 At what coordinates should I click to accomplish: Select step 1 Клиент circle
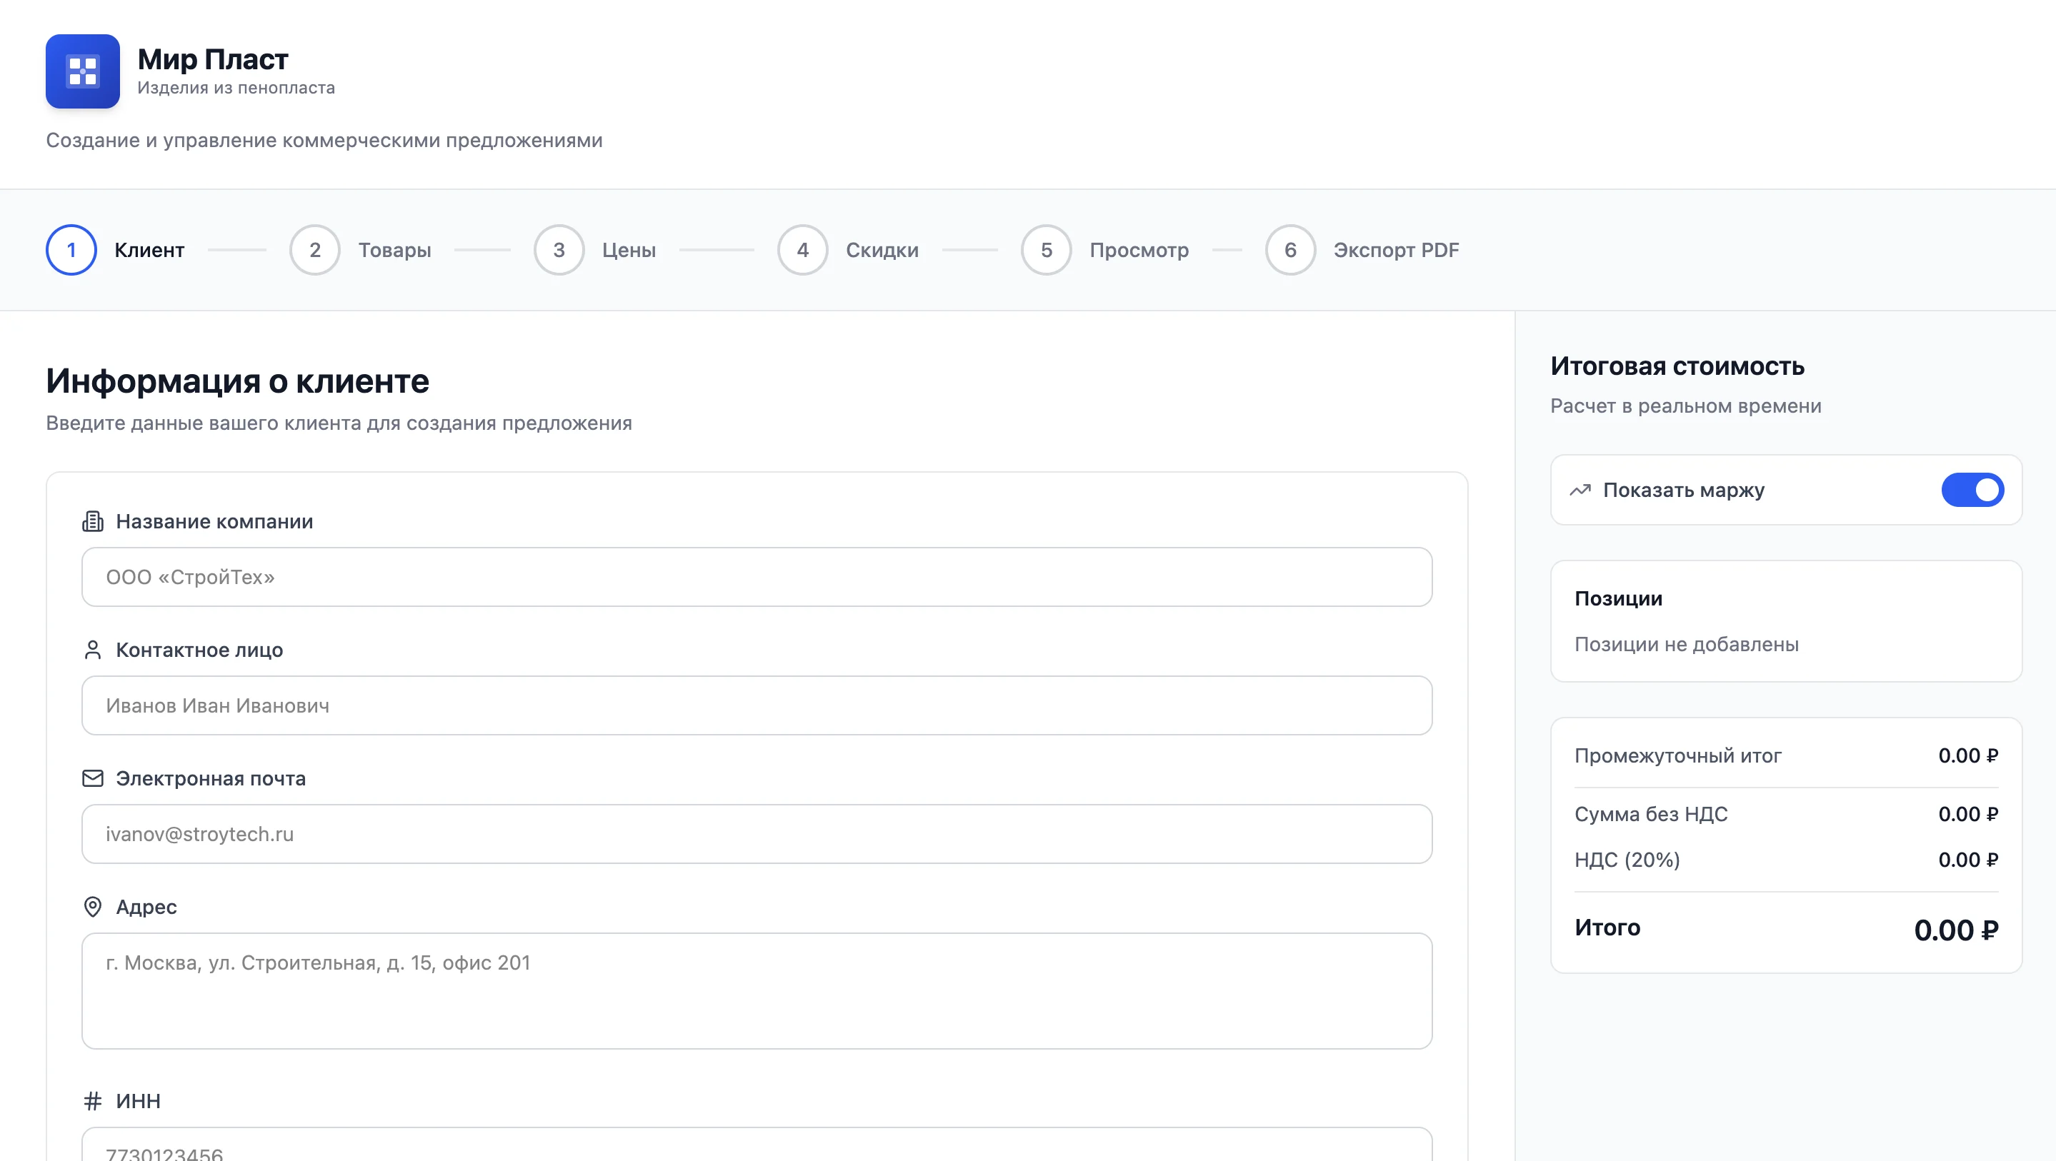point(71,250)
